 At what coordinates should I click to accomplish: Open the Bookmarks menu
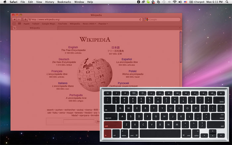click(64, 2)
